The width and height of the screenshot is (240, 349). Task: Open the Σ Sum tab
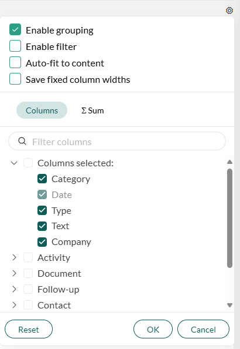point(92,110)
